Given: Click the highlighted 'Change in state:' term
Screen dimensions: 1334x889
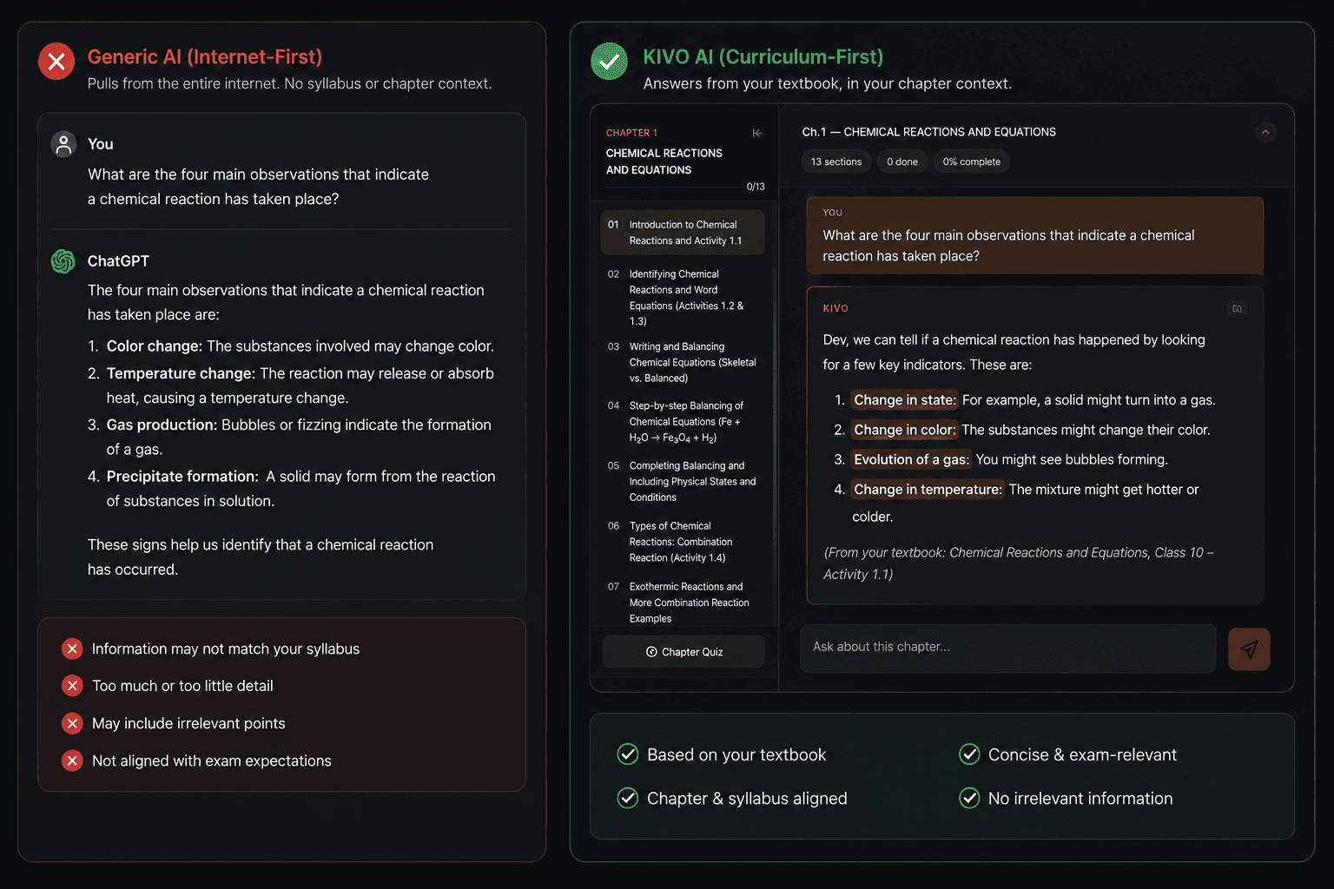Looking at the screenshot, I should pyautogui.click(x=904, y=400).
